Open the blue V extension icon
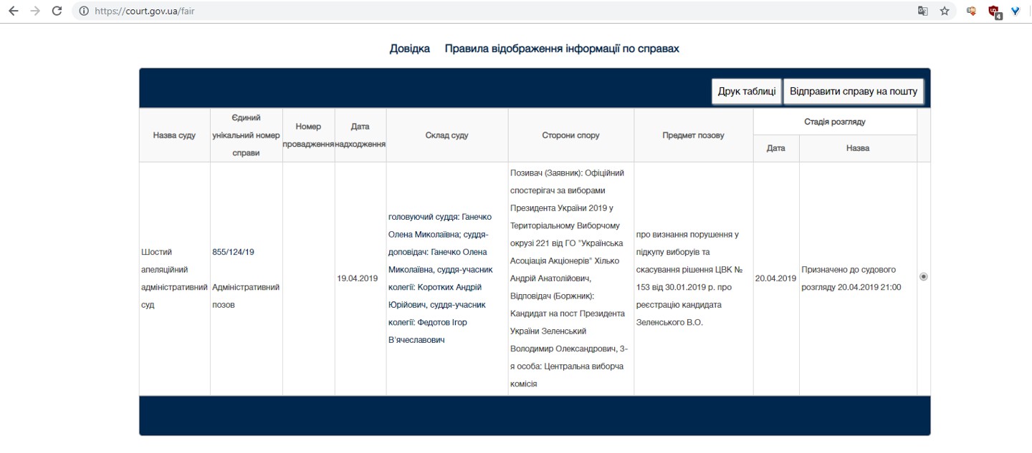1032x453 pixels. (x=1016, y=11)
